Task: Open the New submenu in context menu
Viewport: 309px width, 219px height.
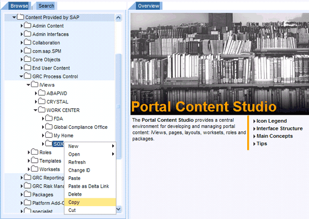Action: 90,146
